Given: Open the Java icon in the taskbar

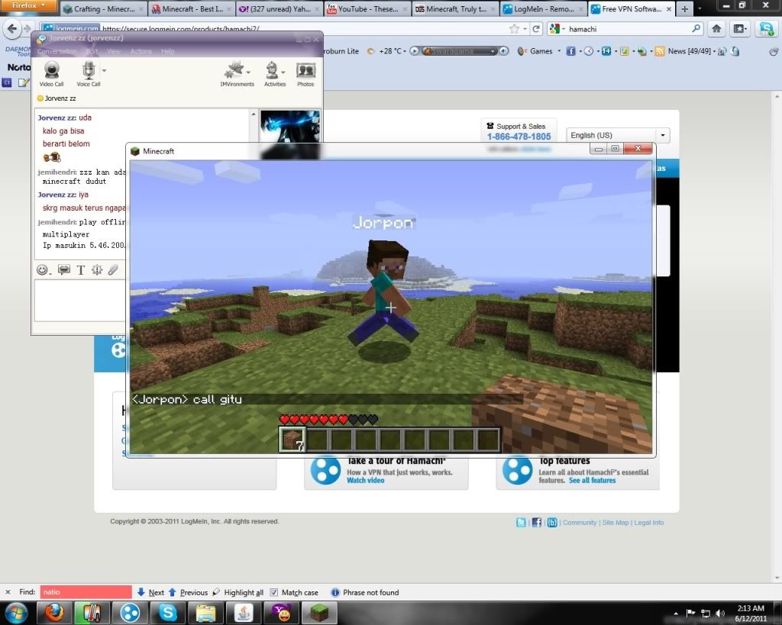Looking at the screenshot, I should [244, 613].
